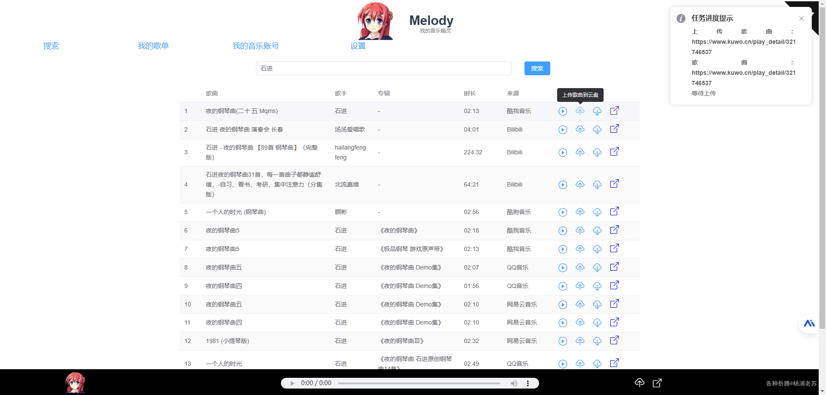
Task: Open source link for row 13 一个人的时光
Action: (x=614, y=363)
